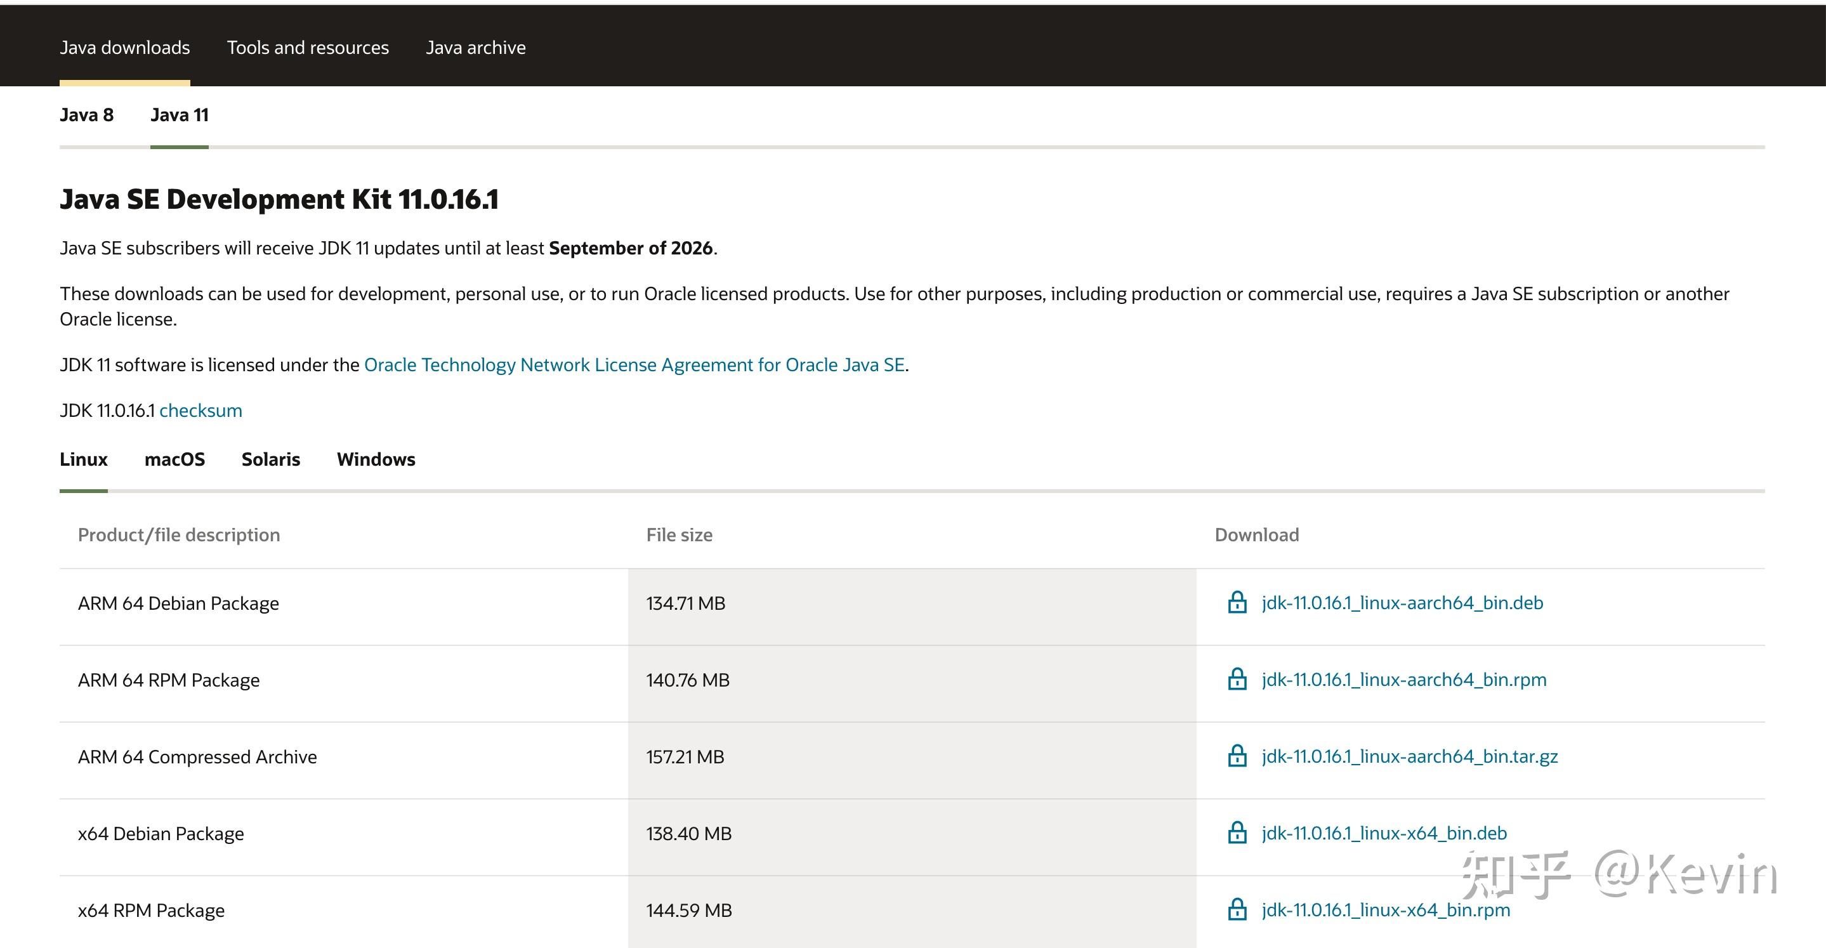Select the Java 11 tab
This screenshot has width=1826, height=948.
pos(180,115)
